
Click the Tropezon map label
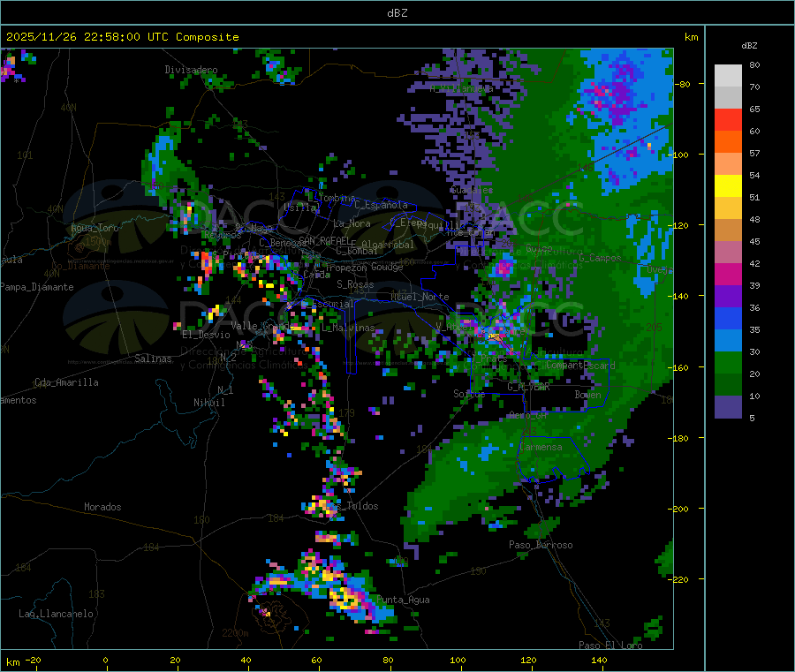coord(347,268)
